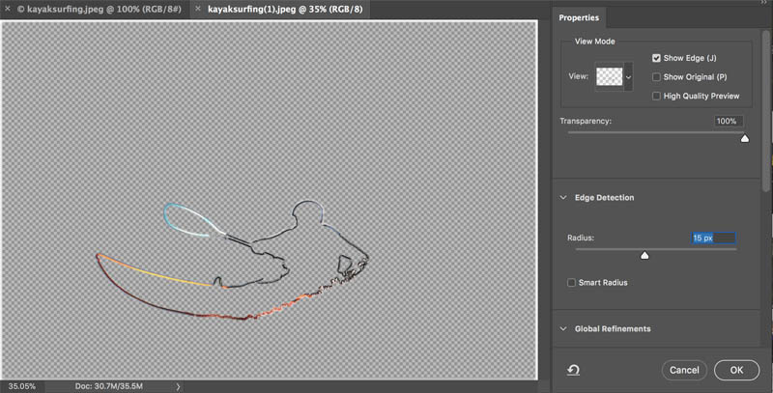Click the View mode thumbnail preview
This screenshot has height=393, width=773.
(x=610, y=77)
